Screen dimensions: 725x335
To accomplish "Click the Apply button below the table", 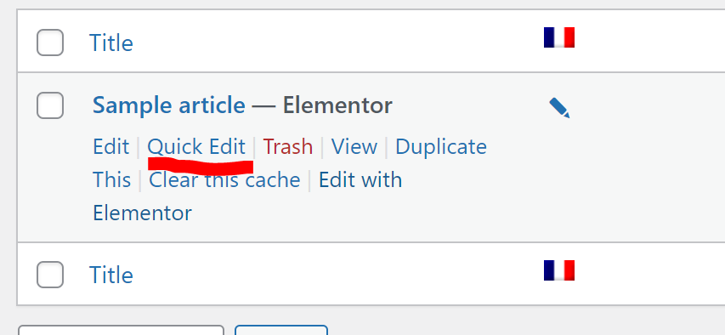I will pyautogui.click(x=281, y=330).
